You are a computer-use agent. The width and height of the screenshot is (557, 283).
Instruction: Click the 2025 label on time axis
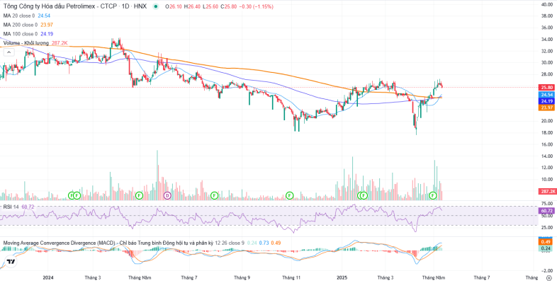(342, 277)
